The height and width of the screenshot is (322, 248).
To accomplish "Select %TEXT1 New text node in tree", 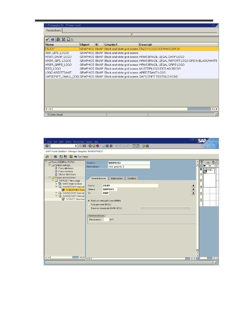I will pos(75,199).
